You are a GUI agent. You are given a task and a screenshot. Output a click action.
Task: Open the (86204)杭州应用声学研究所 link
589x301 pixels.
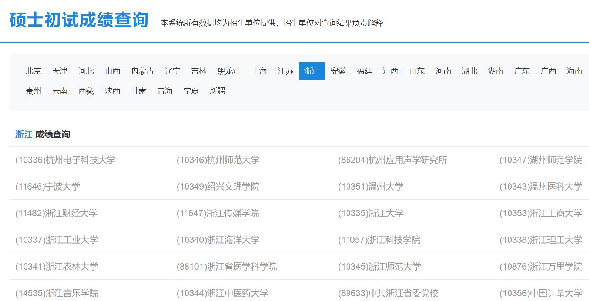coord(393,160)
